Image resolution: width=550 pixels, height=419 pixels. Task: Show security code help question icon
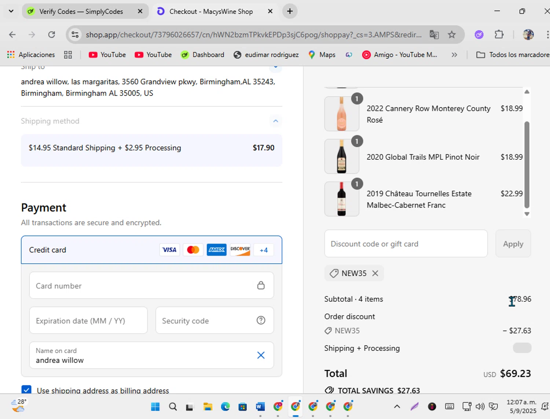(261, 320)
